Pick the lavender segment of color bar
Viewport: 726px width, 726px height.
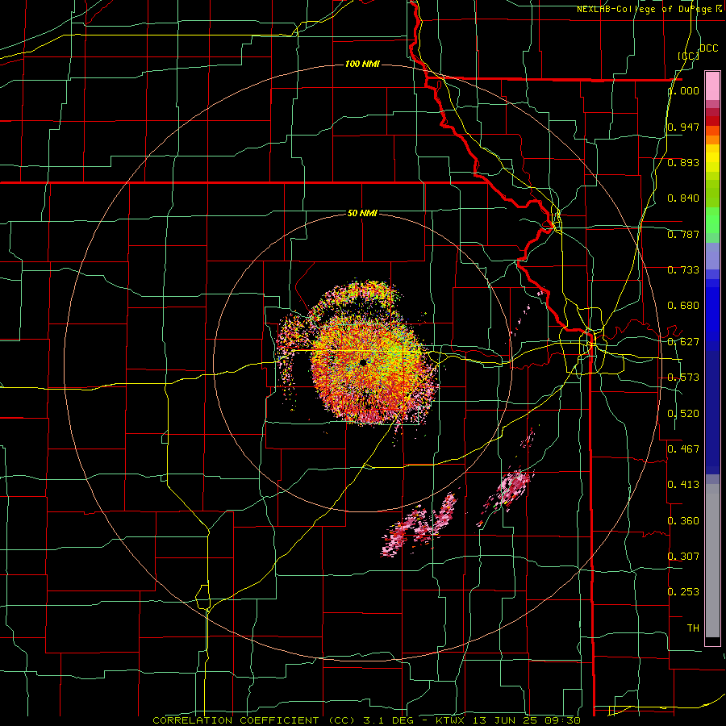(712, 256)
